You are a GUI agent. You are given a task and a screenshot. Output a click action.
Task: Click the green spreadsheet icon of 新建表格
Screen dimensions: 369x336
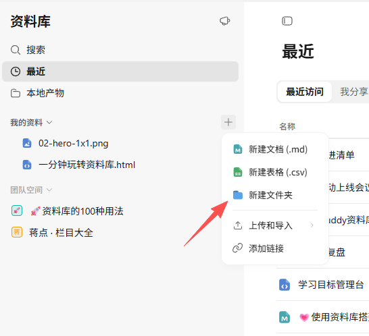(238, 172)
